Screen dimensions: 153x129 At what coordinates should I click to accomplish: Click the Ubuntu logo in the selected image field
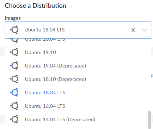click(x=14, y=30)
